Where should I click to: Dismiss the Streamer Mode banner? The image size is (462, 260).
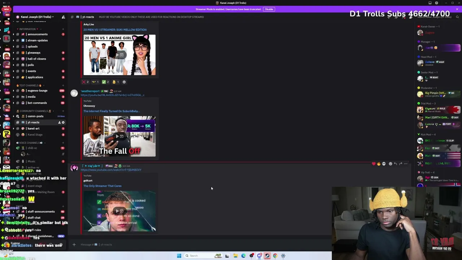click(457, 9)
